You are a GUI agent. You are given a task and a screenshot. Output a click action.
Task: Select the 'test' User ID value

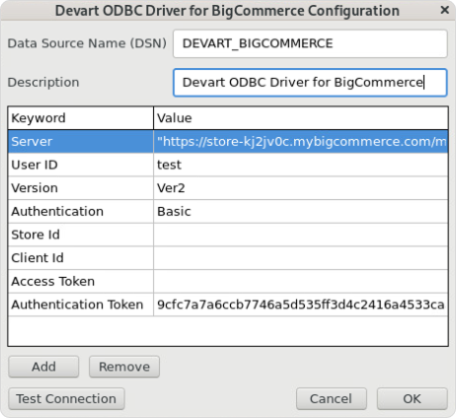click(301, 165)
